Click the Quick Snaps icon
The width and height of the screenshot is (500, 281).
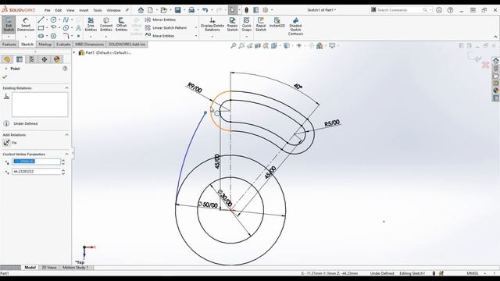(247, 24)
